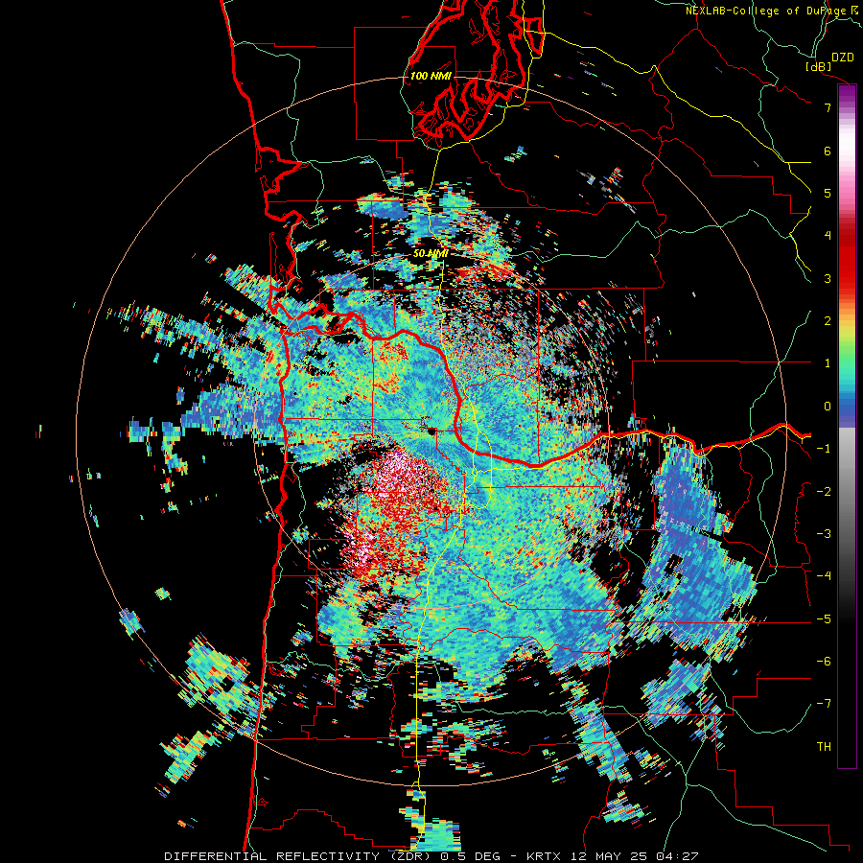Select the "-1" tick on the color scale
Screen dimensions: 863x863
[824, 449]
